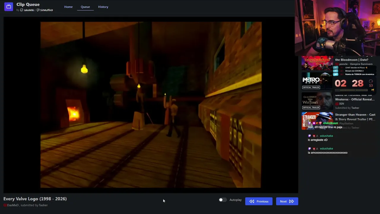The width and height of the screenshot is (380, 214).
Task: Open JakeMiki's GitHub profile link
Action: pyautogui.click(x=27, y=10)
